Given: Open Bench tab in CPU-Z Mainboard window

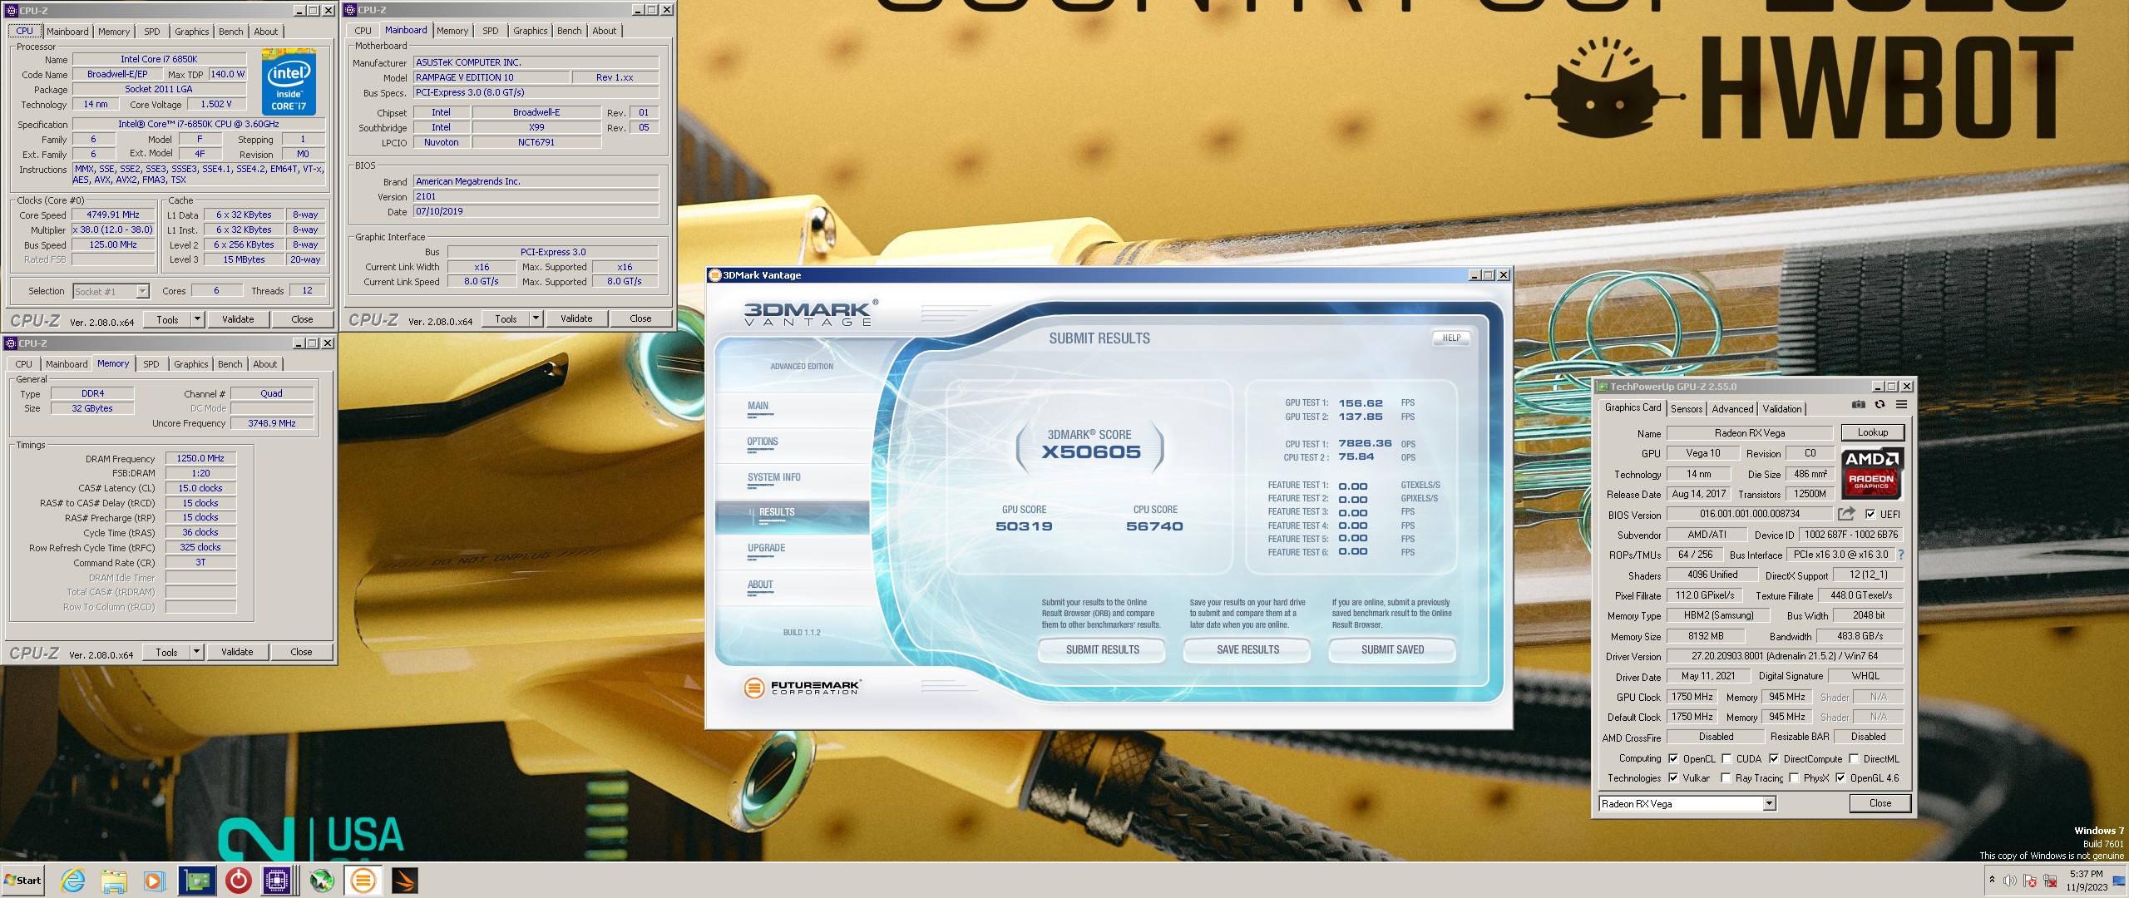Looking at the screenshot, I should tap(569, 31).
